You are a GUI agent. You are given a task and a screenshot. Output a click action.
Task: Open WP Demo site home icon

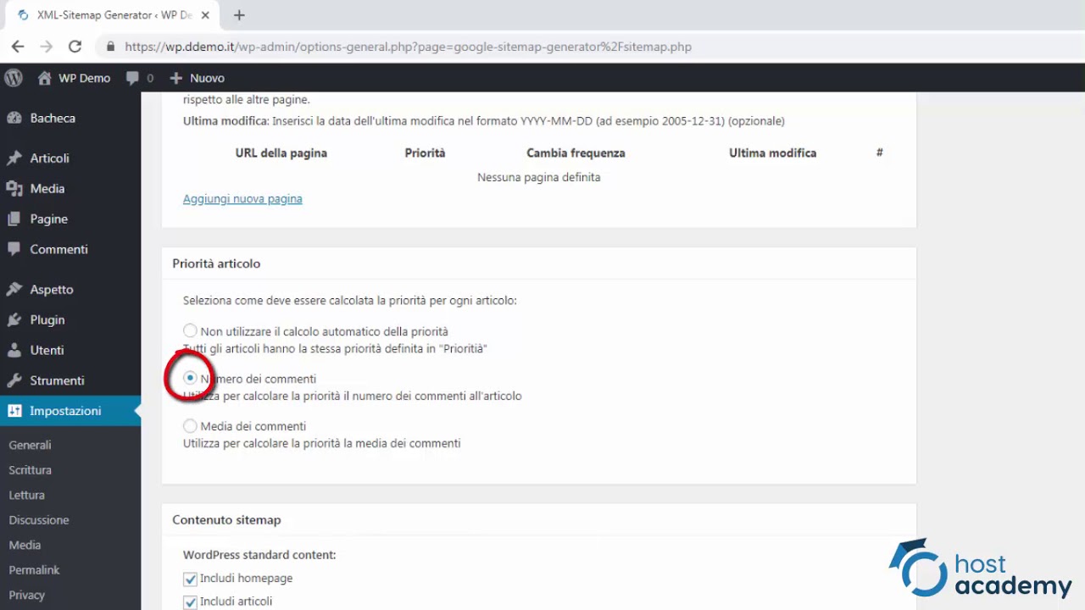pyautogui.click(x=45, y=78)
